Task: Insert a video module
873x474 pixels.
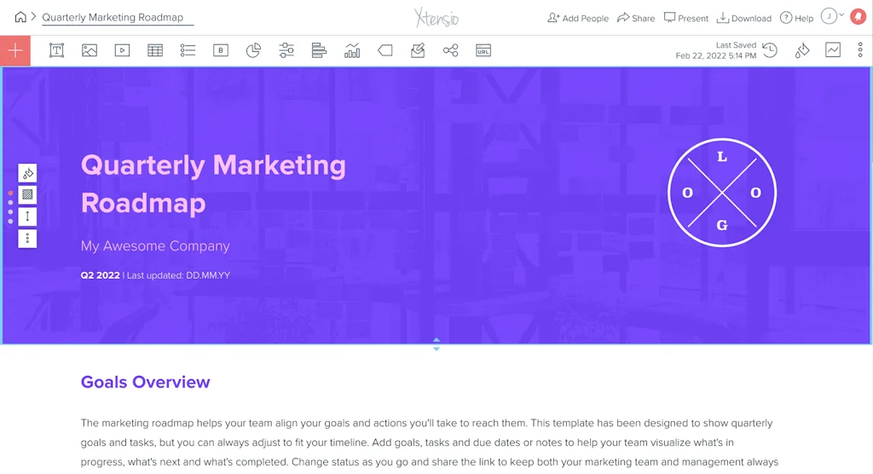Action: tap(122, 51)
